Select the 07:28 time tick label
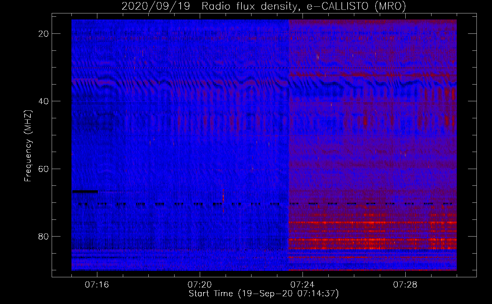 [405, 285]
